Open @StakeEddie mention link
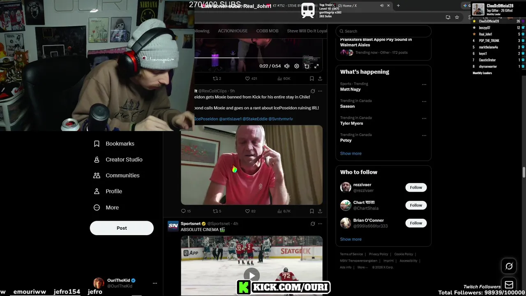The height and width of the screenshot is (296, 526). click(254, 119)
